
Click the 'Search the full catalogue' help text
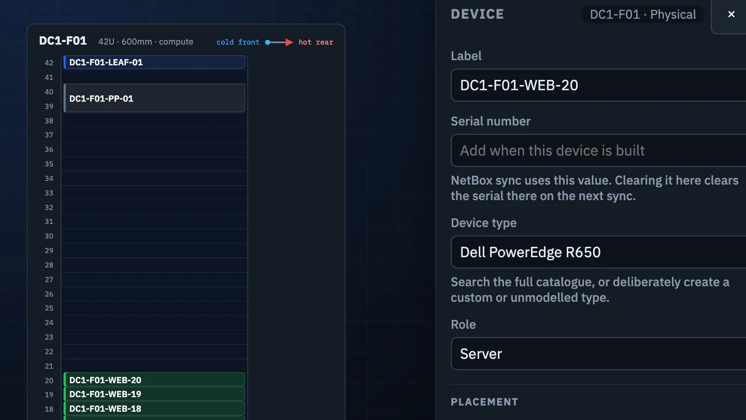pos(590,290)
